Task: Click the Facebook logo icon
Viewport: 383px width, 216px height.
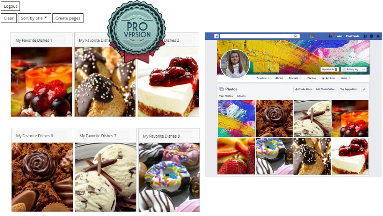Action: (x=216, y=36)
